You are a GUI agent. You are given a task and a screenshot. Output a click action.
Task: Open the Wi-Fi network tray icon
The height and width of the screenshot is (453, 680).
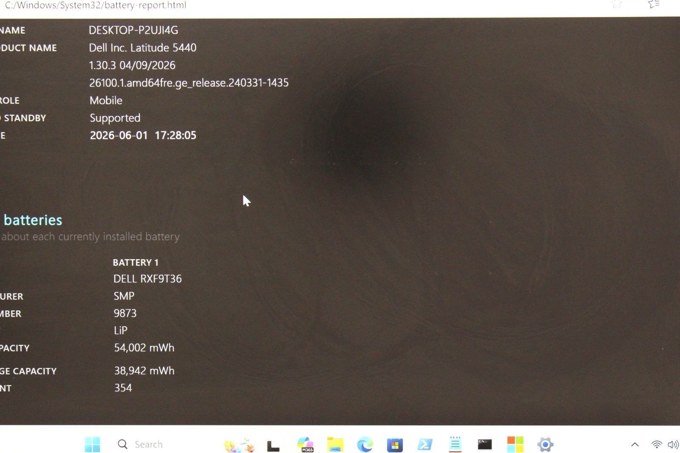coord(657,445)
